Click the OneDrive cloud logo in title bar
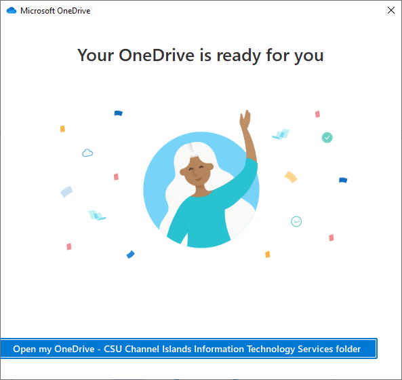The width and height of the screenshot is (402, 380). (x=12, y=11)
